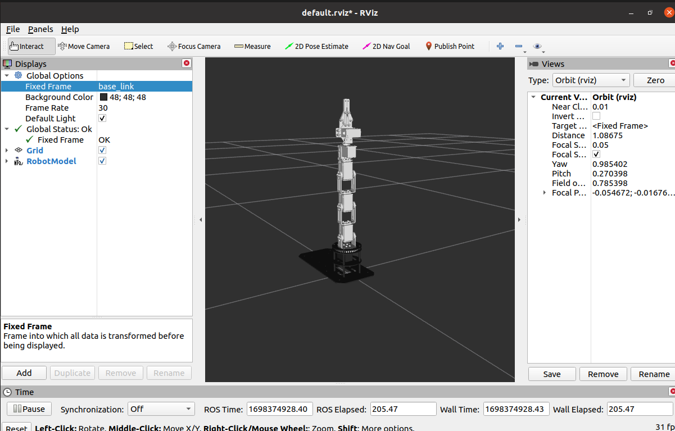The width and height of the screenshot is (675, 431).
Task: Click the Global Options gear icon
Action: click(19, 75)
